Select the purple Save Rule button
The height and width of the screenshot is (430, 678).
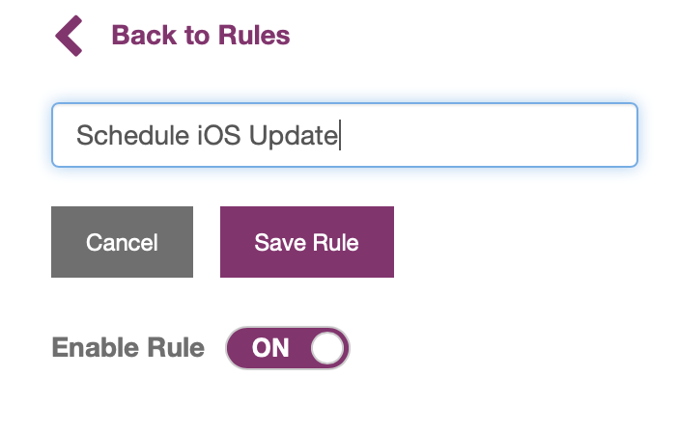pos(307,242)
